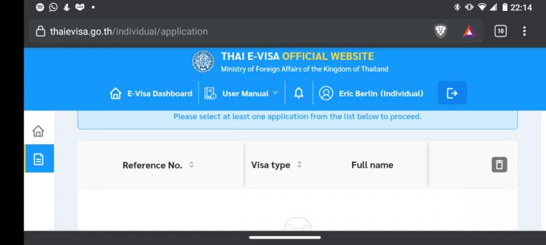Click the trash delete icon in table header

click(500, 164)
